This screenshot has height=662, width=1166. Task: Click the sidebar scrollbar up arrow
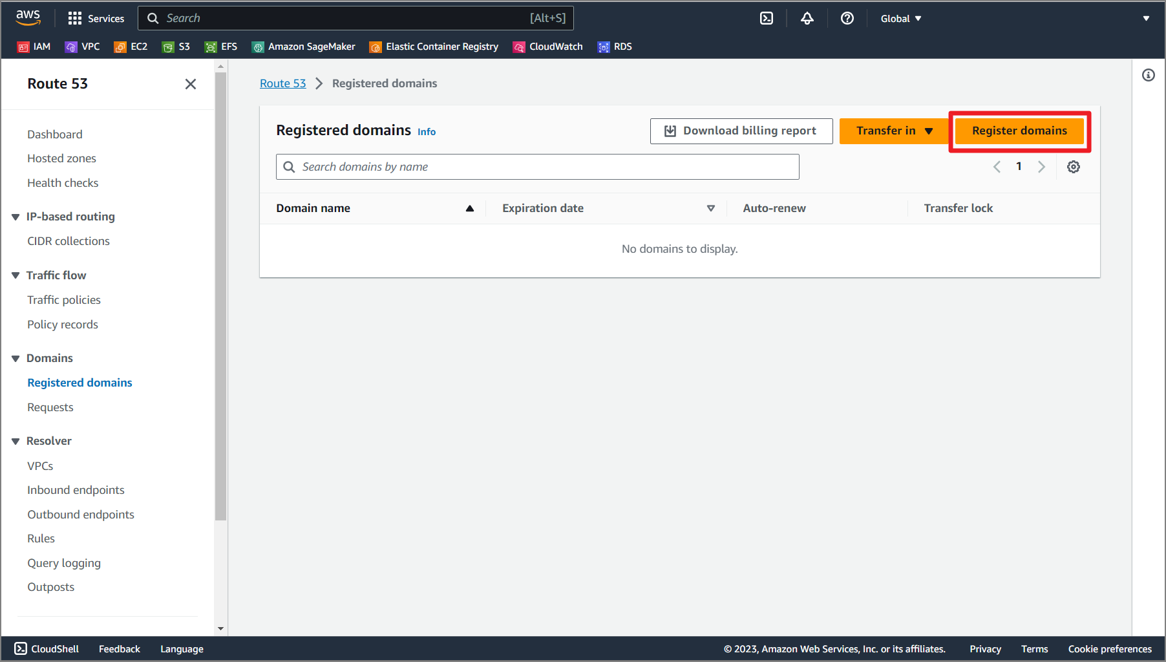(x=220, y=66)
